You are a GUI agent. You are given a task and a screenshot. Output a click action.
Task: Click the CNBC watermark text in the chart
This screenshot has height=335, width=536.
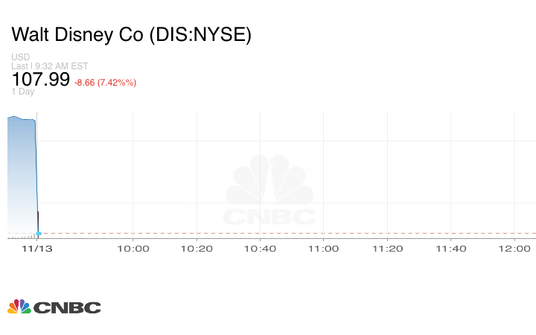pos(269,217)
